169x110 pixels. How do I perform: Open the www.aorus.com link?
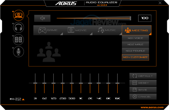click(152, 107)
